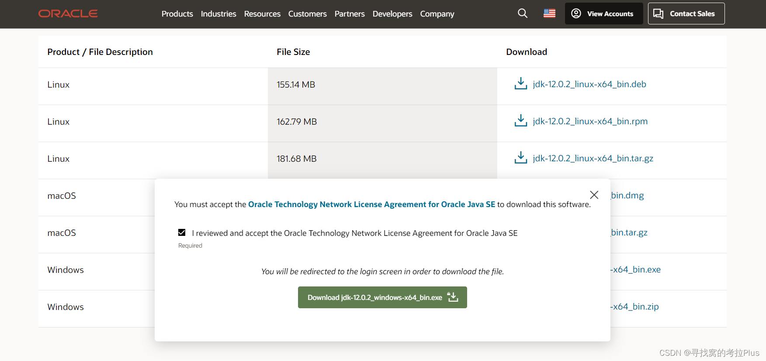Click the 162.79 MB file size cell

382,123
